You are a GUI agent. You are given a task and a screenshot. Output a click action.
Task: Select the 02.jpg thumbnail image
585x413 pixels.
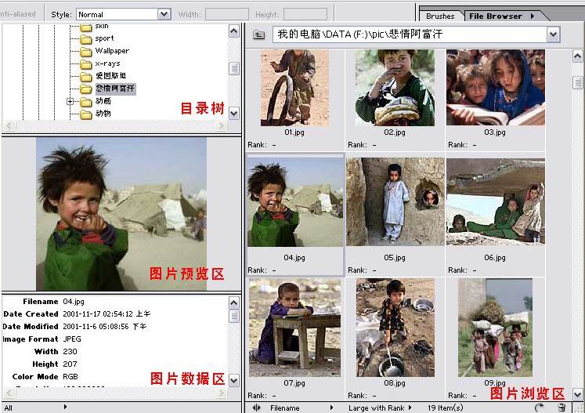(395, 88)
